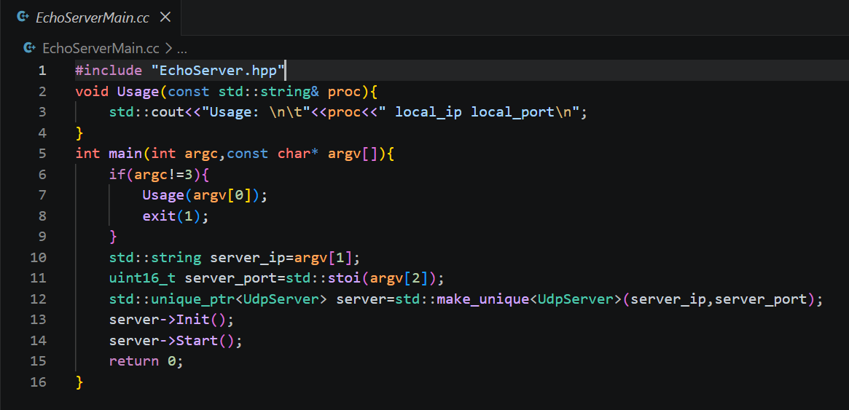This screenshot has width=849, height=410.
Task: Click line number 12 in the gutter
Action: pyautogui.click(x=39, y=299)
